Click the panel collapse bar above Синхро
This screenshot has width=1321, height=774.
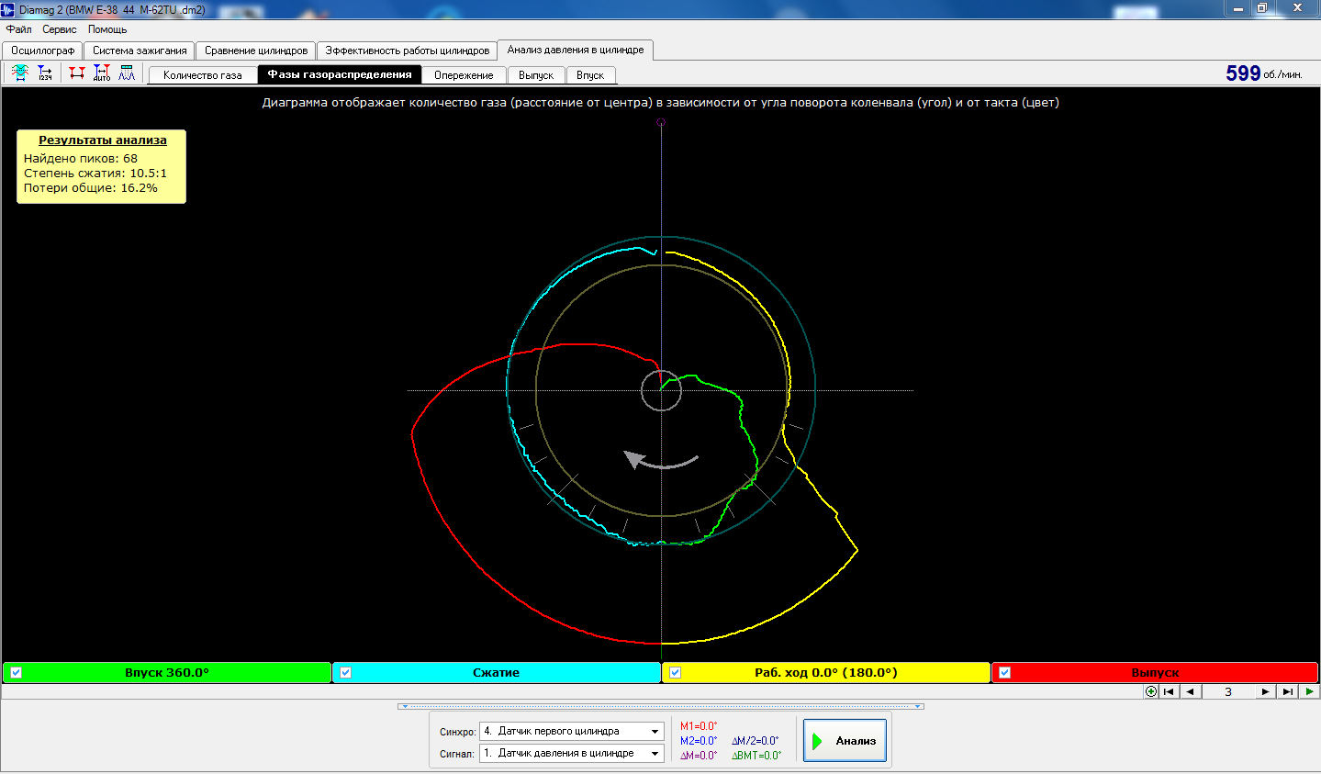(x=661, y=706)
